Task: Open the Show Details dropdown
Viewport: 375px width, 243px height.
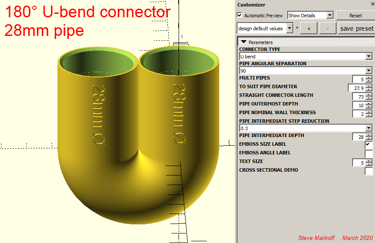Action: pyautogui.click(x=310, y=16)
